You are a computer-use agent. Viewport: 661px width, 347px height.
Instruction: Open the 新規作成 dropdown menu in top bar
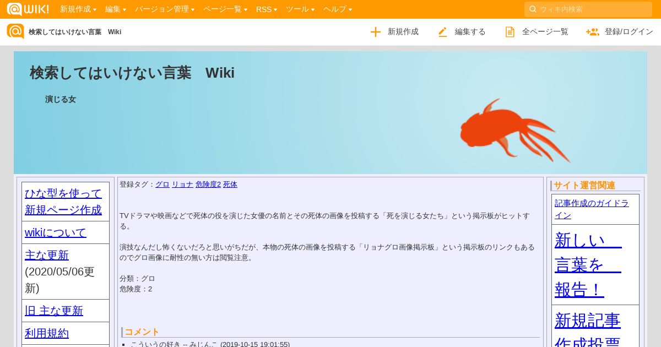(x=78, y=9)
